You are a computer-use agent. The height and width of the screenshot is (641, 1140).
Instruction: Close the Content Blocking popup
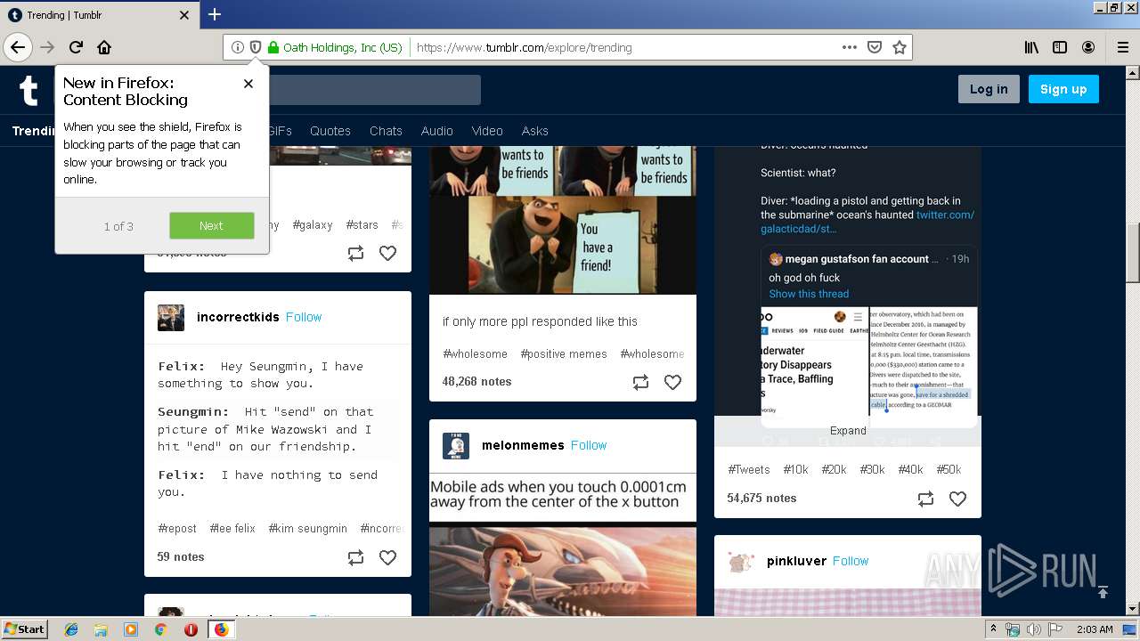(x=248, y=83)
